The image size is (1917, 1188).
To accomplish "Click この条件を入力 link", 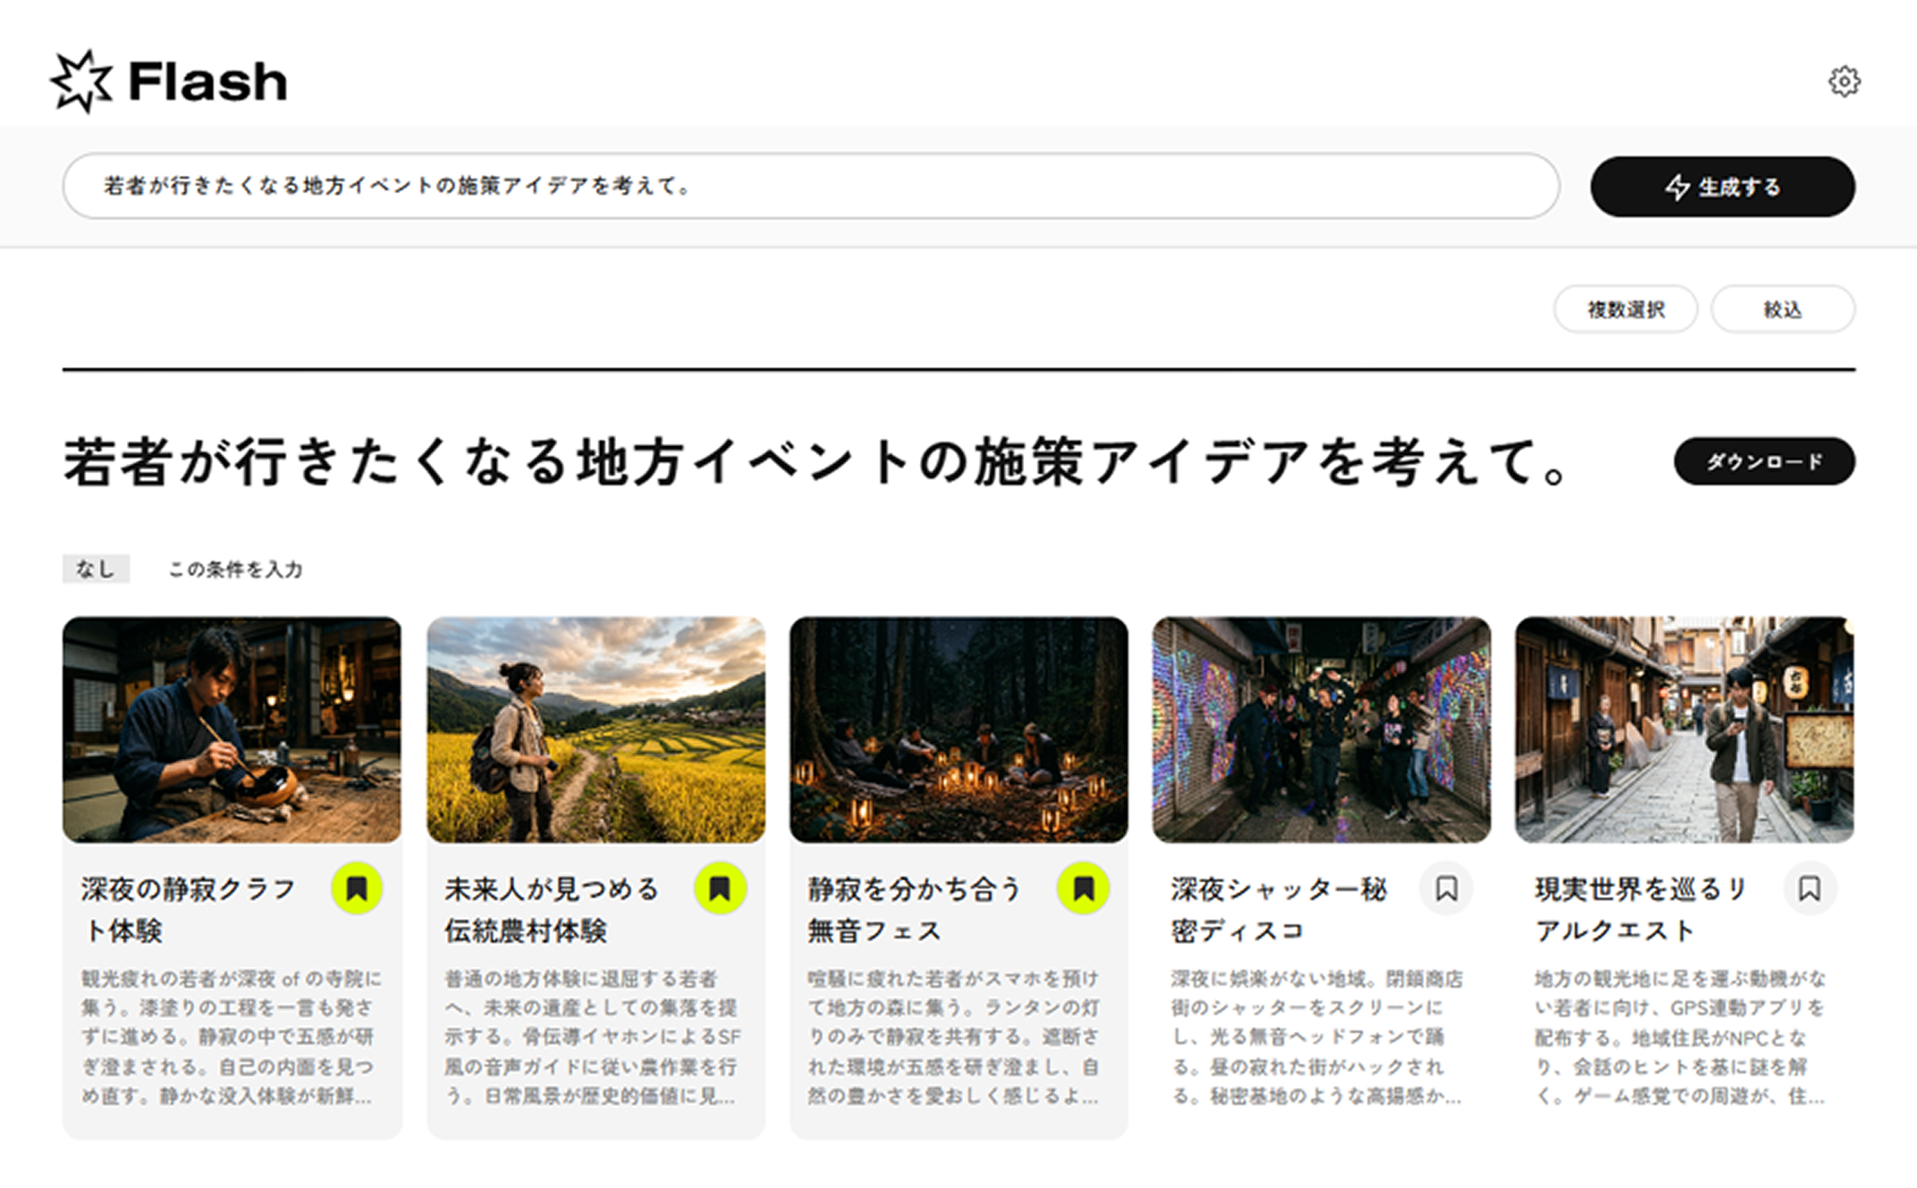I will 235,569.
